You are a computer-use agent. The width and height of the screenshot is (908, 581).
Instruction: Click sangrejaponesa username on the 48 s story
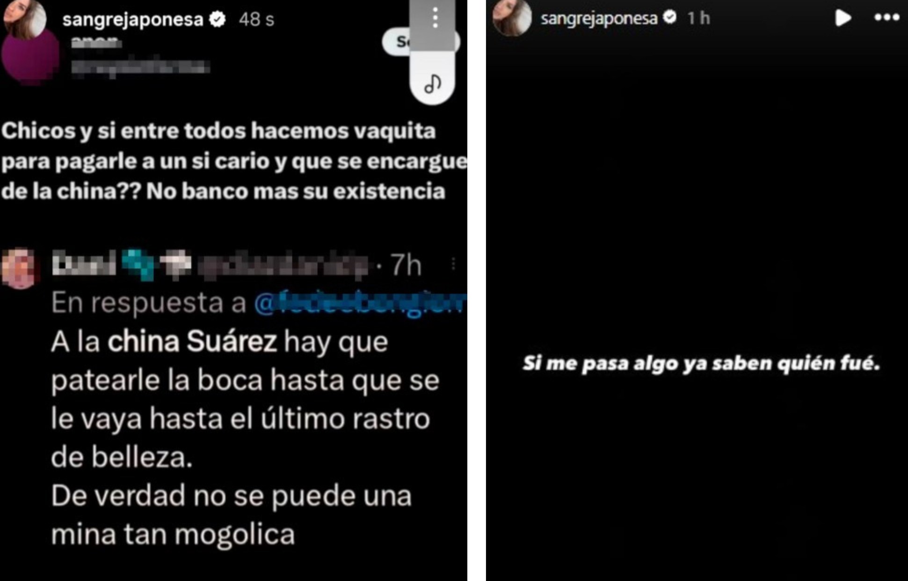coord(133,20)
